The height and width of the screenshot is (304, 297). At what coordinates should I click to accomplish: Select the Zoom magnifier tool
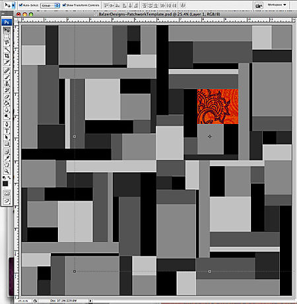click(7, 171)
